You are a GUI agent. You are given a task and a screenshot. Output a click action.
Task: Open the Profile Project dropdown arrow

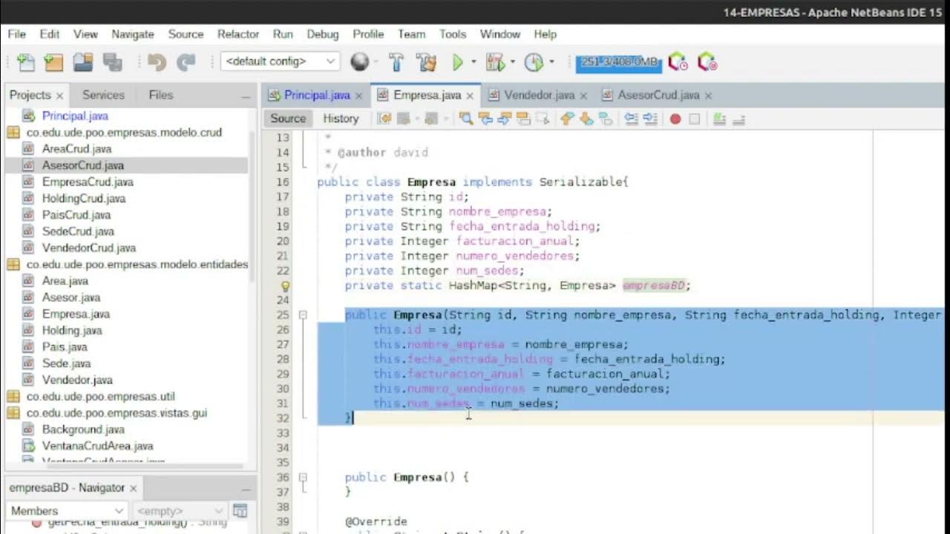(551, 62)
